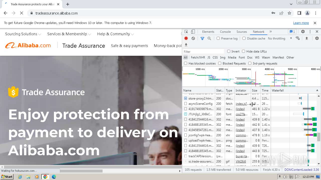Open DevTools customize three-dot menu

tap(310, 32)
